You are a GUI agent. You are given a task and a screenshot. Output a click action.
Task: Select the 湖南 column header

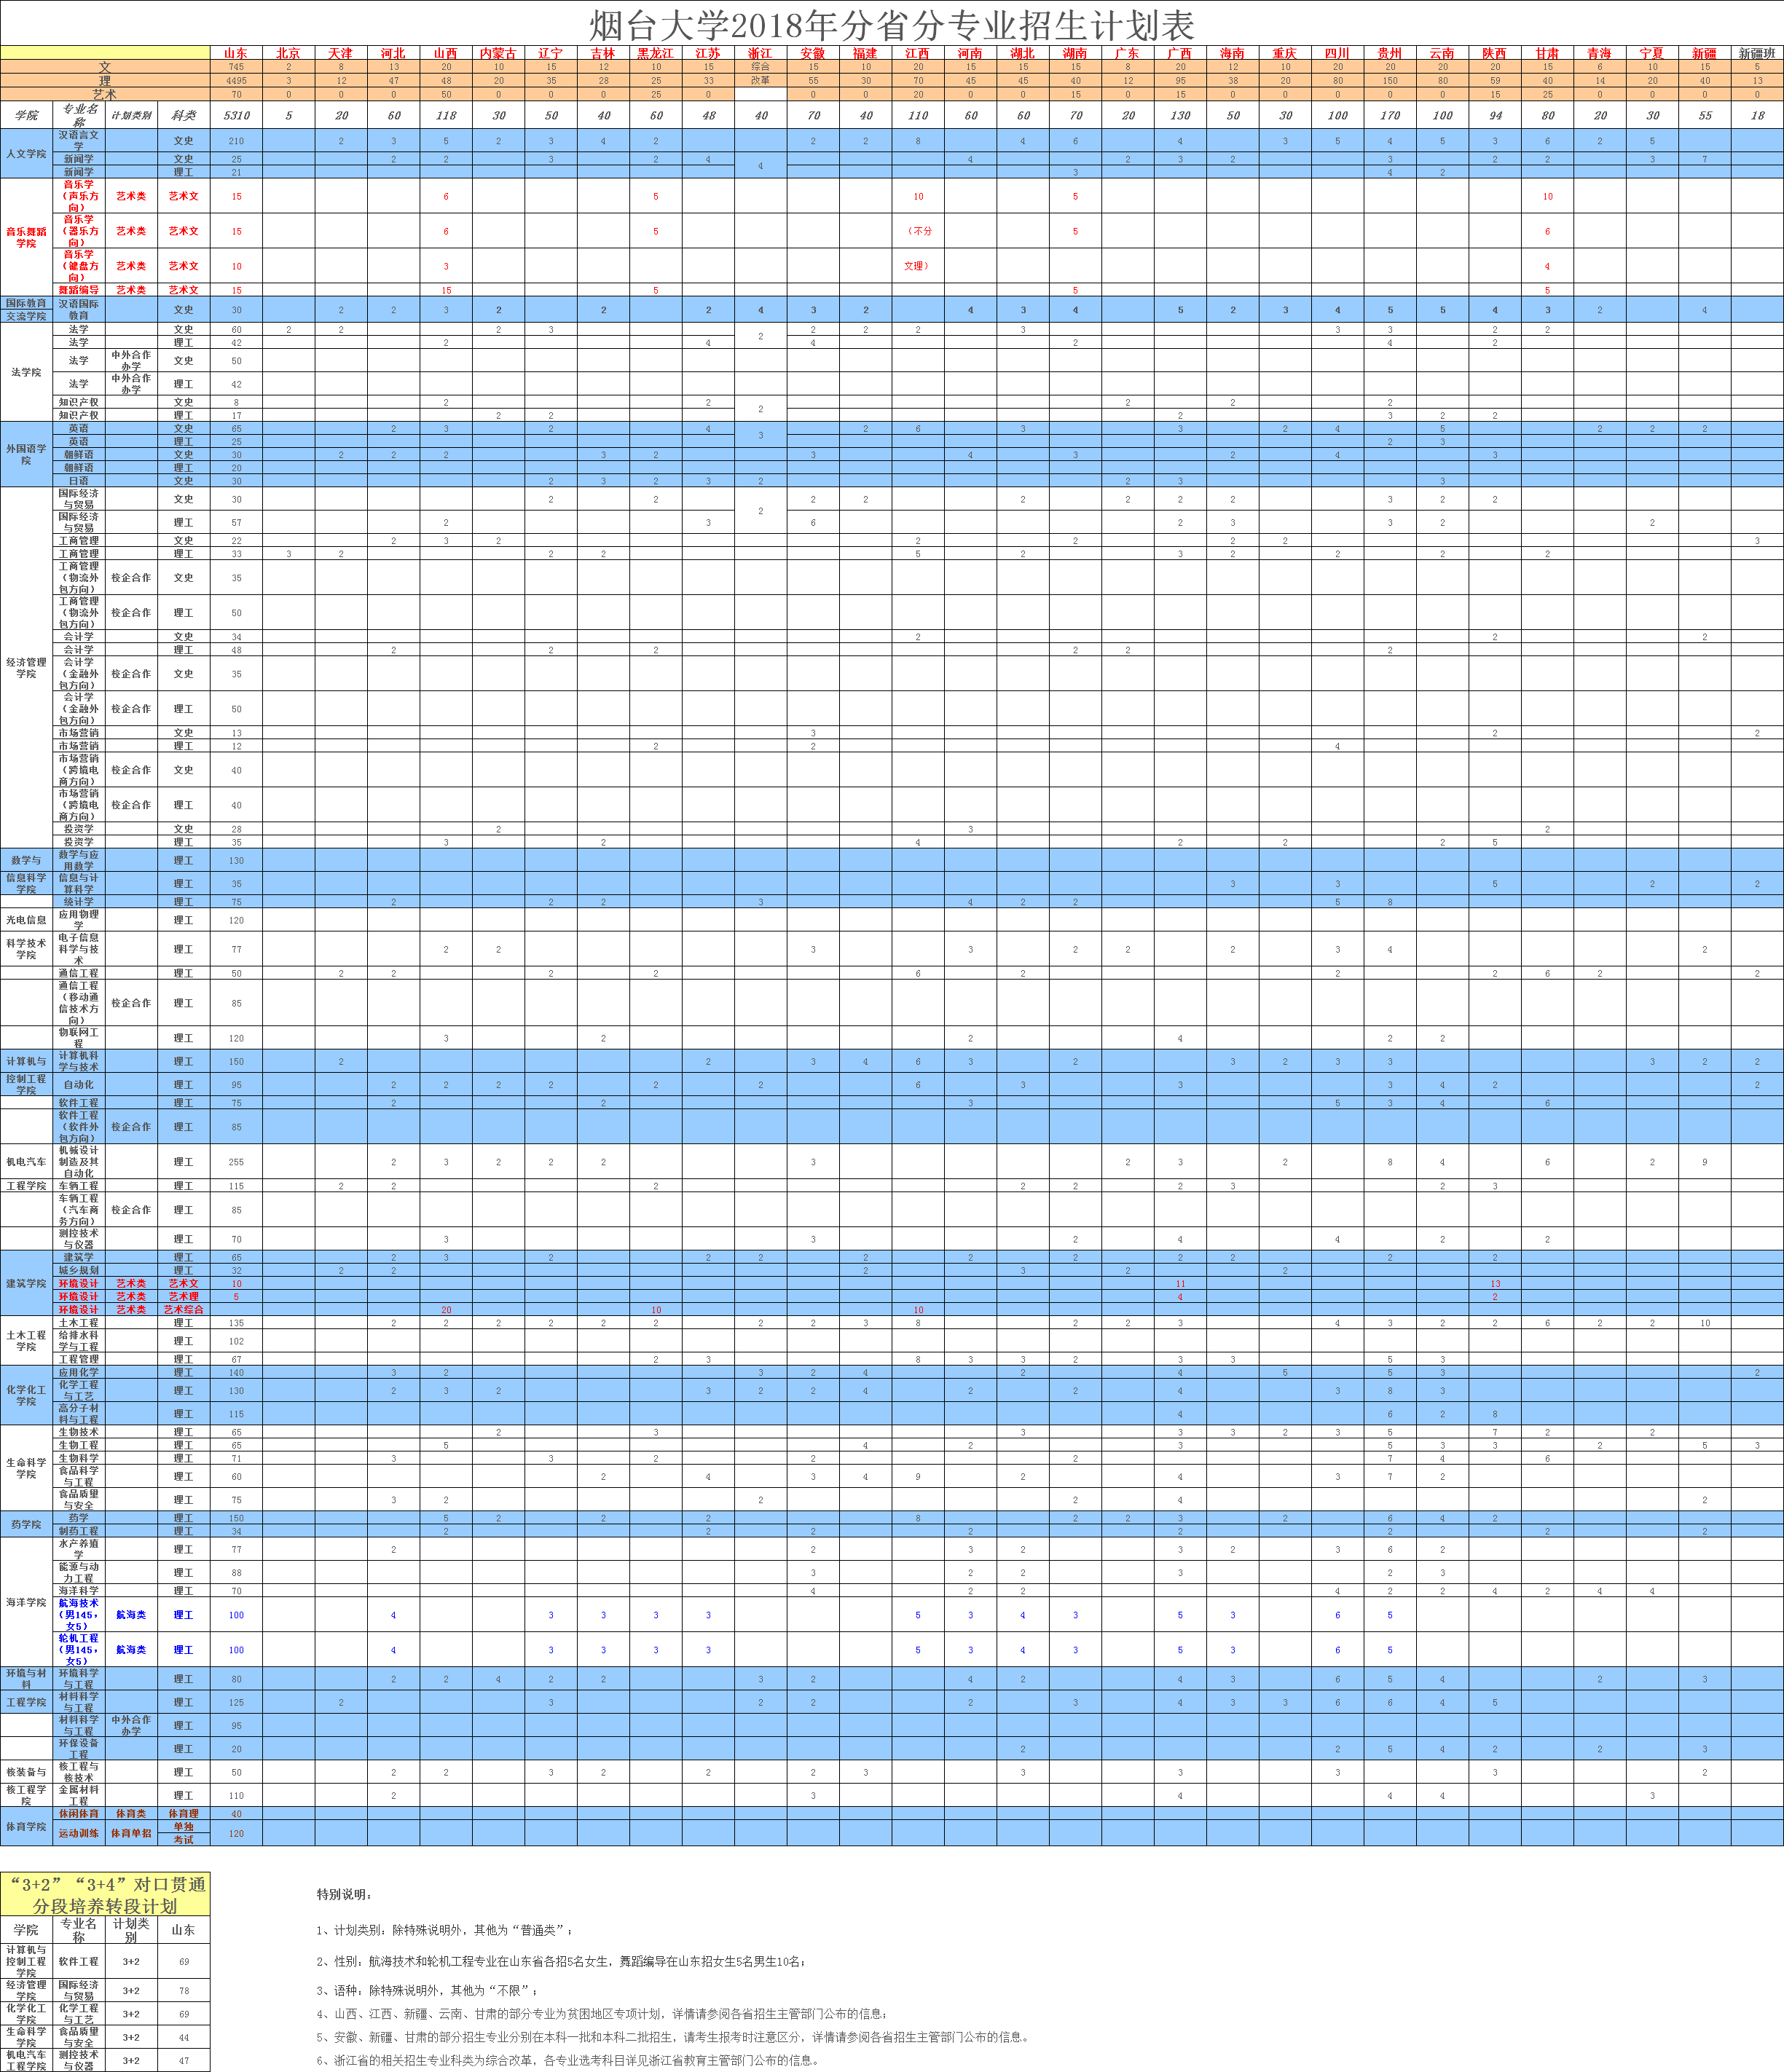click(1075, 53)
